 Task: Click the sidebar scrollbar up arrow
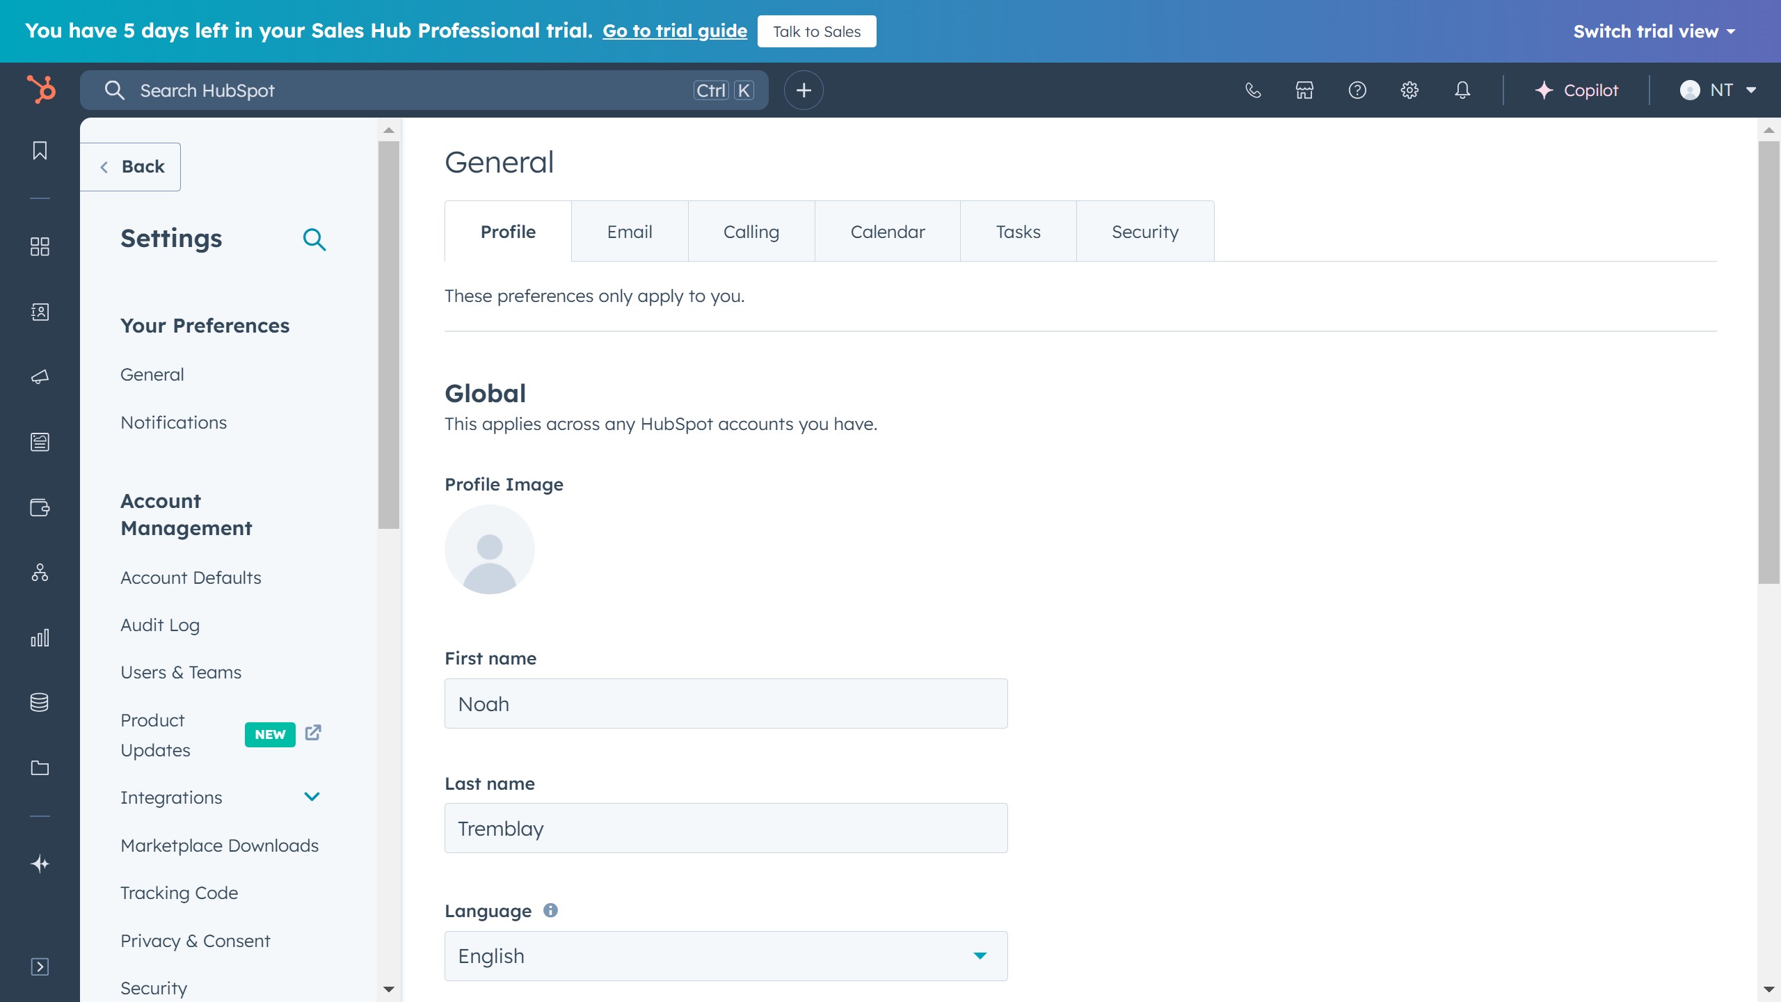point(389,130)
